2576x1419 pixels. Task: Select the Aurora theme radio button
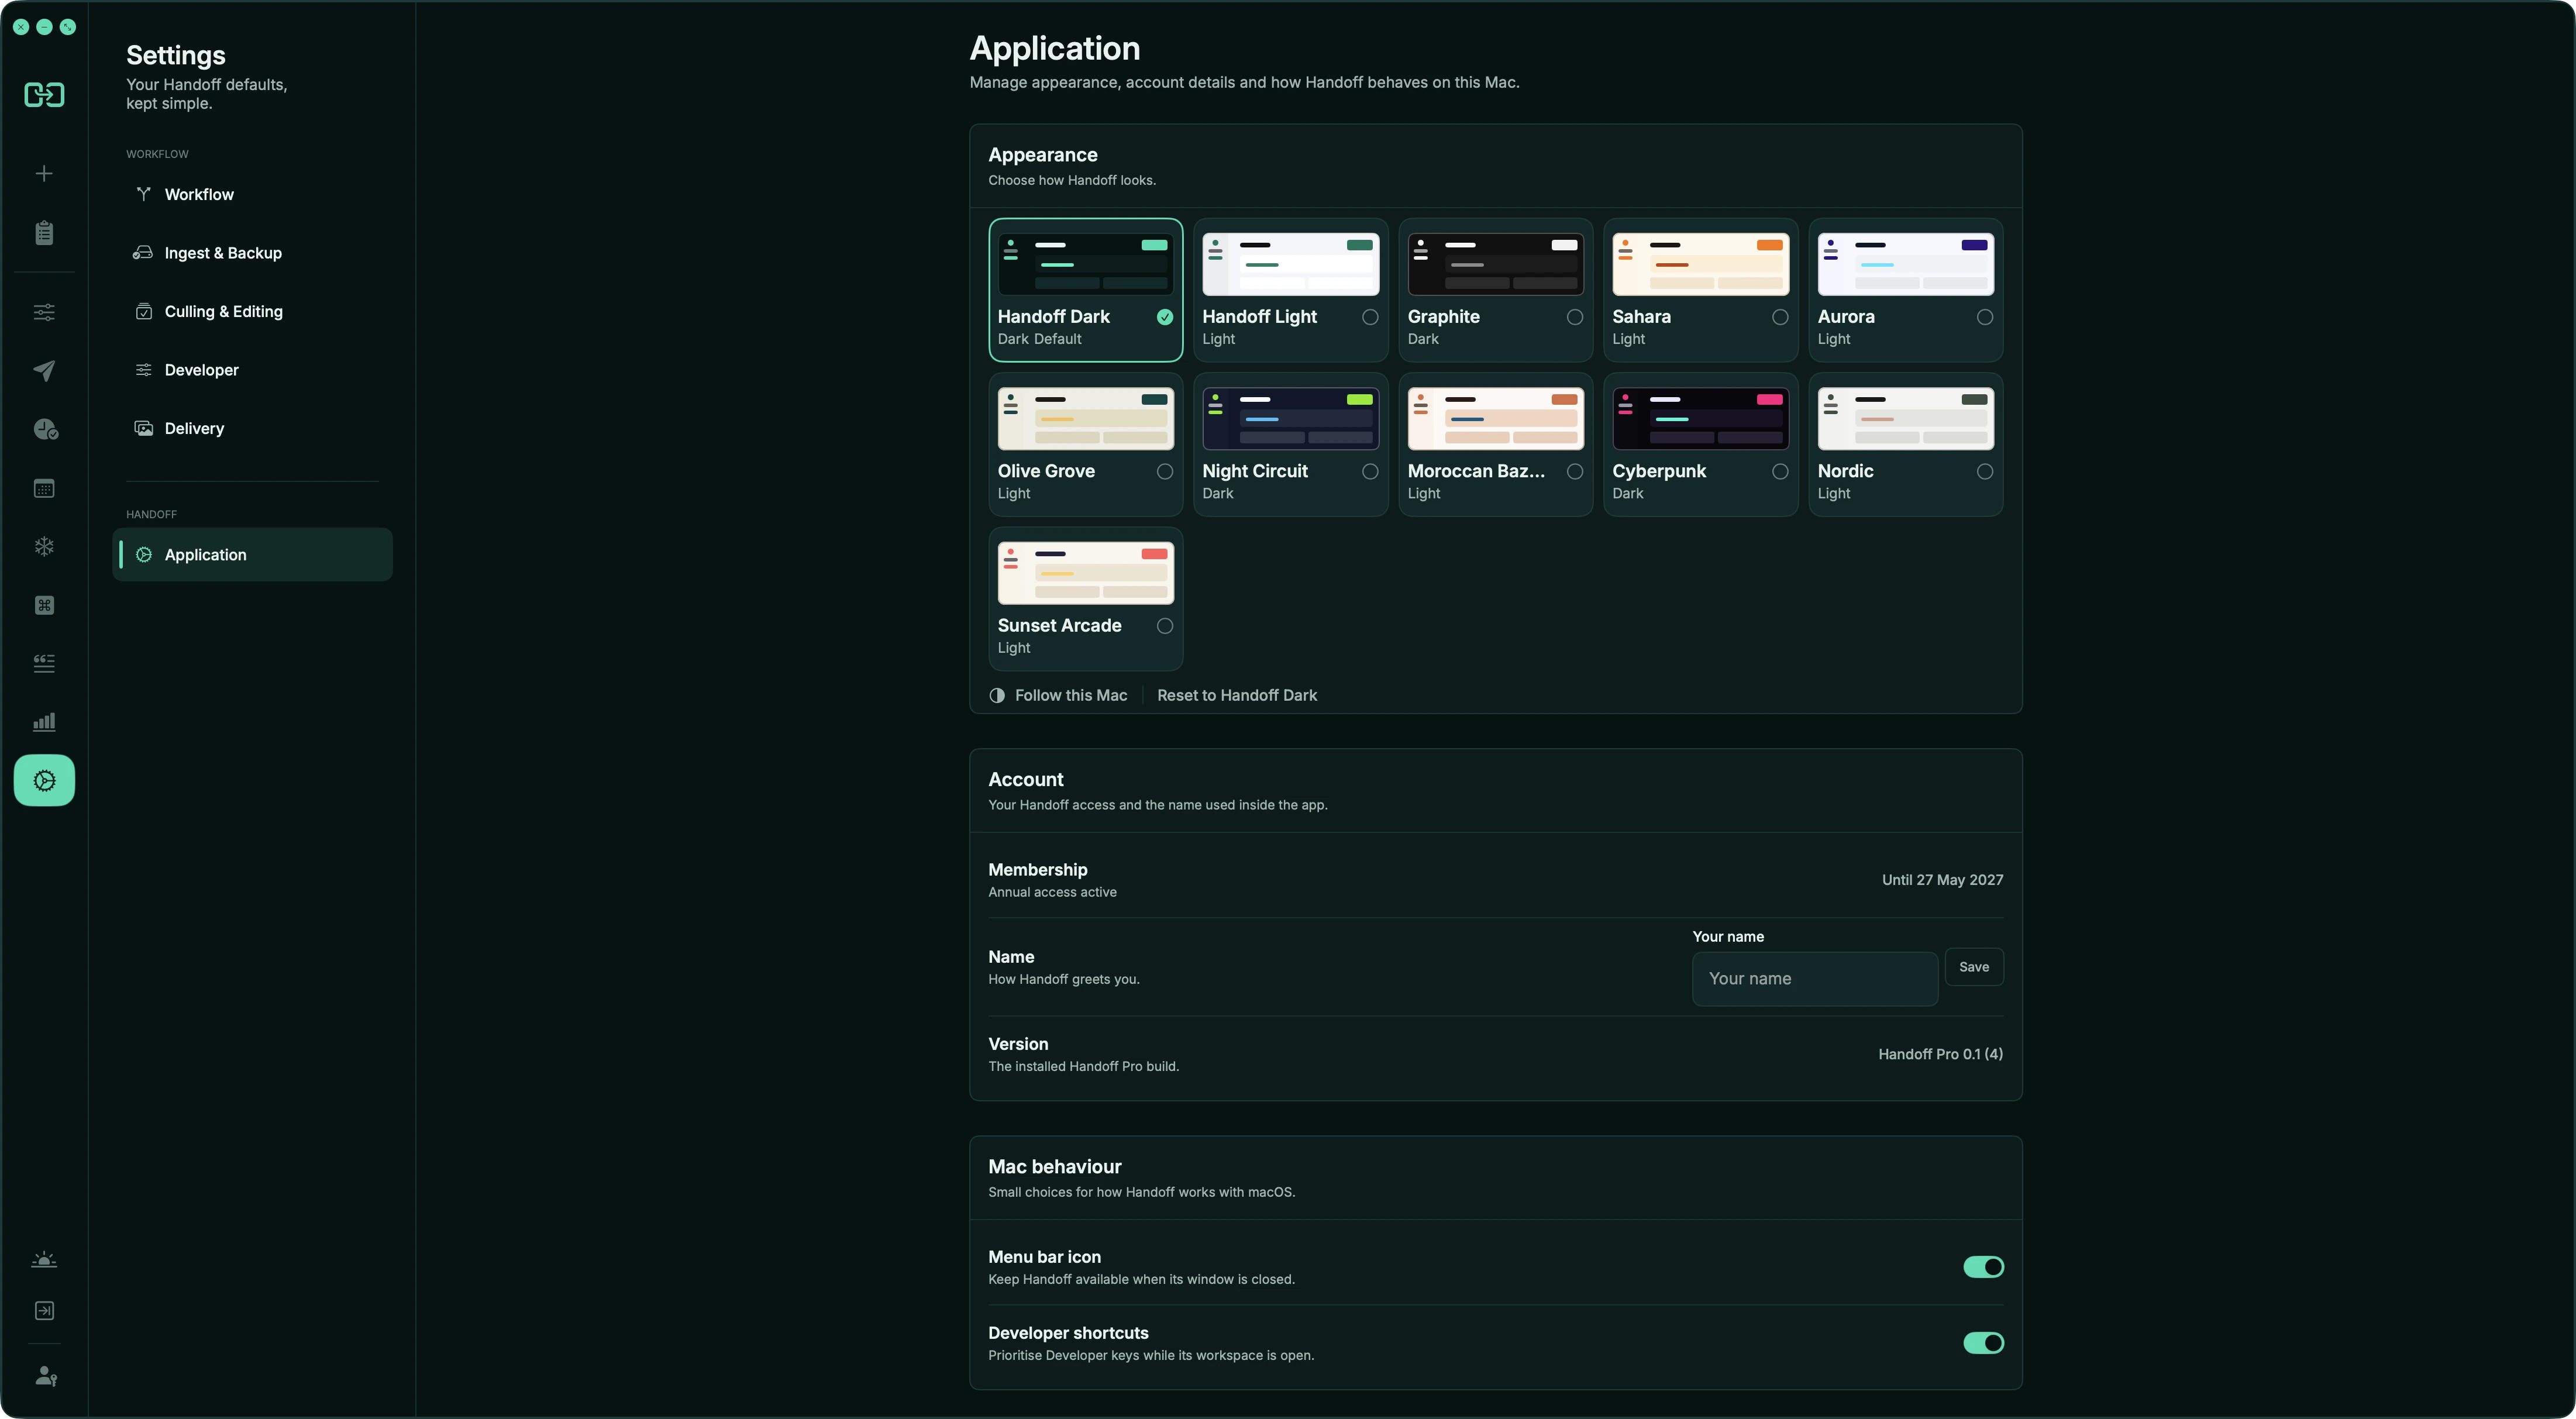coord(1985,317)
